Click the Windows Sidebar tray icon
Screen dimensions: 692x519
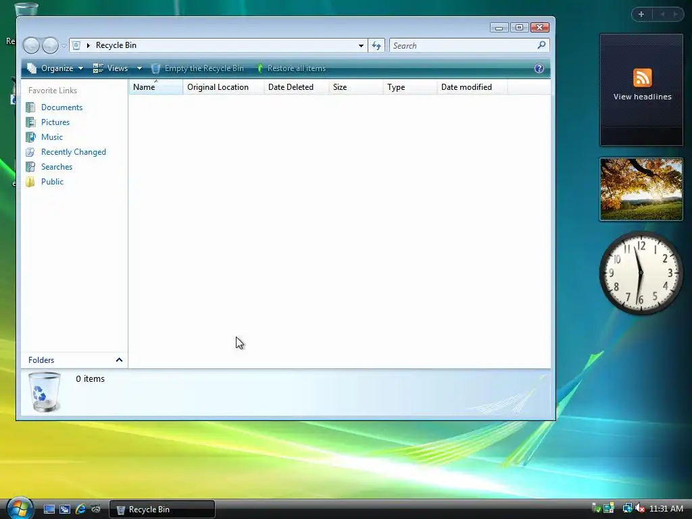[x=609, y=508]
